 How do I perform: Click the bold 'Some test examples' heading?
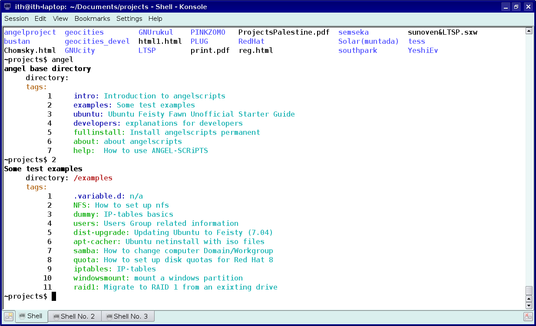click(x=43, y=169)
